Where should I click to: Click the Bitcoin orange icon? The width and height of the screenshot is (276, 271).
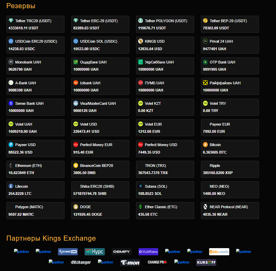205,145
